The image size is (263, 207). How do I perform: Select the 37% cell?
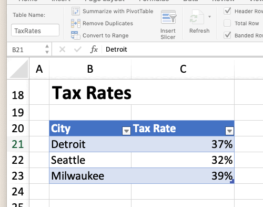click(x=183, y=144)
